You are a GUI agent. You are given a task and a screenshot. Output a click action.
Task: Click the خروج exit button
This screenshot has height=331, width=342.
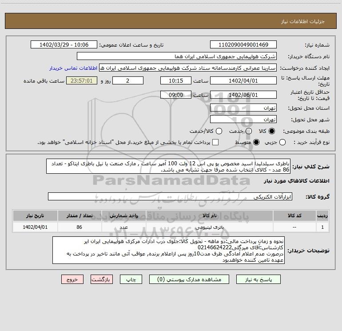point(72,279)
